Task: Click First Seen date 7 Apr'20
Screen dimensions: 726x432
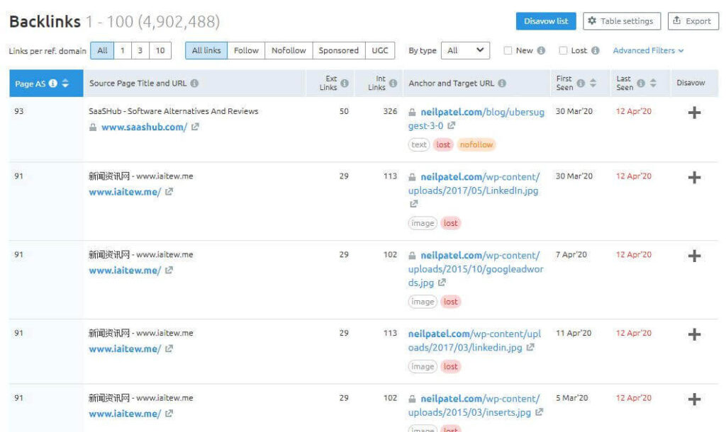Action: (x=571, y=255)
